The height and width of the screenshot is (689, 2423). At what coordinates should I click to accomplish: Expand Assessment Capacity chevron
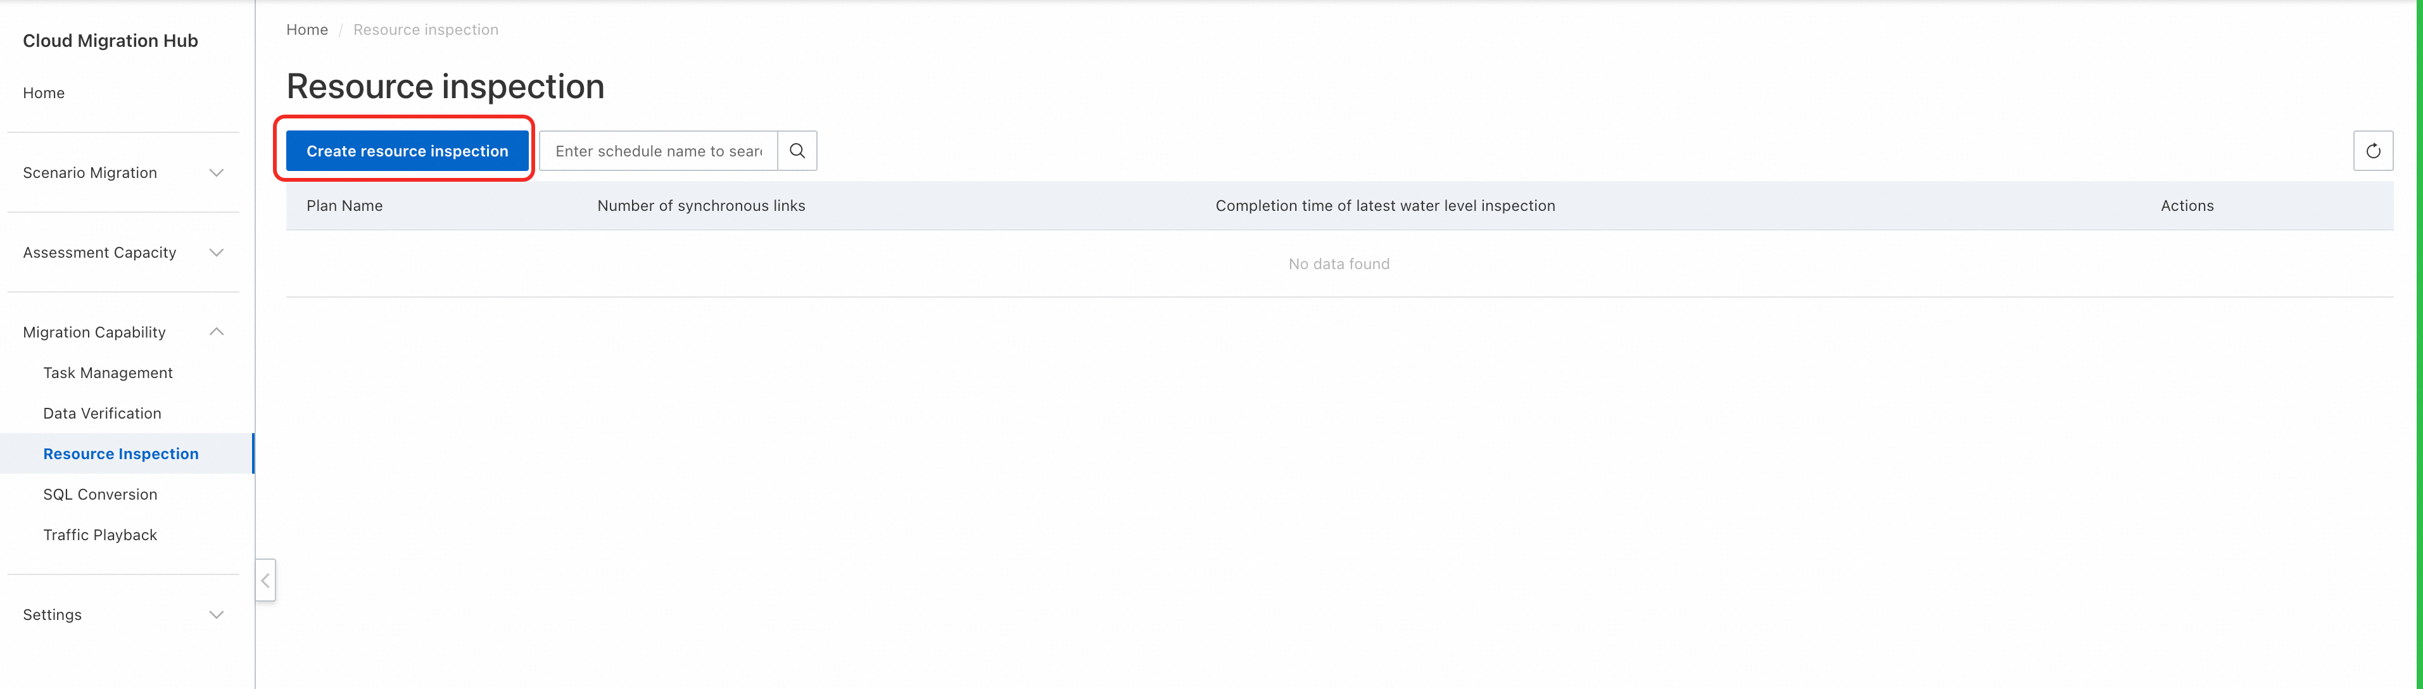pos(217,253)
